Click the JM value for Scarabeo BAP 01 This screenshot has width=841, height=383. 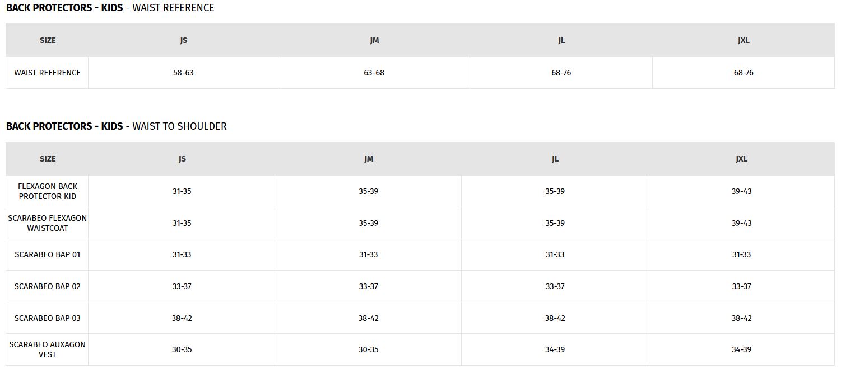coord(368,254)
